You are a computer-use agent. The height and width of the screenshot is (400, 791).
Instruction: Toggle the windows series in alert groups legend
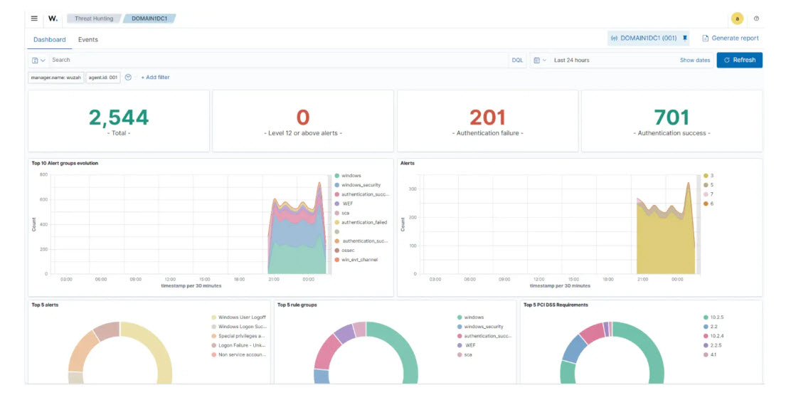[351, 176]
